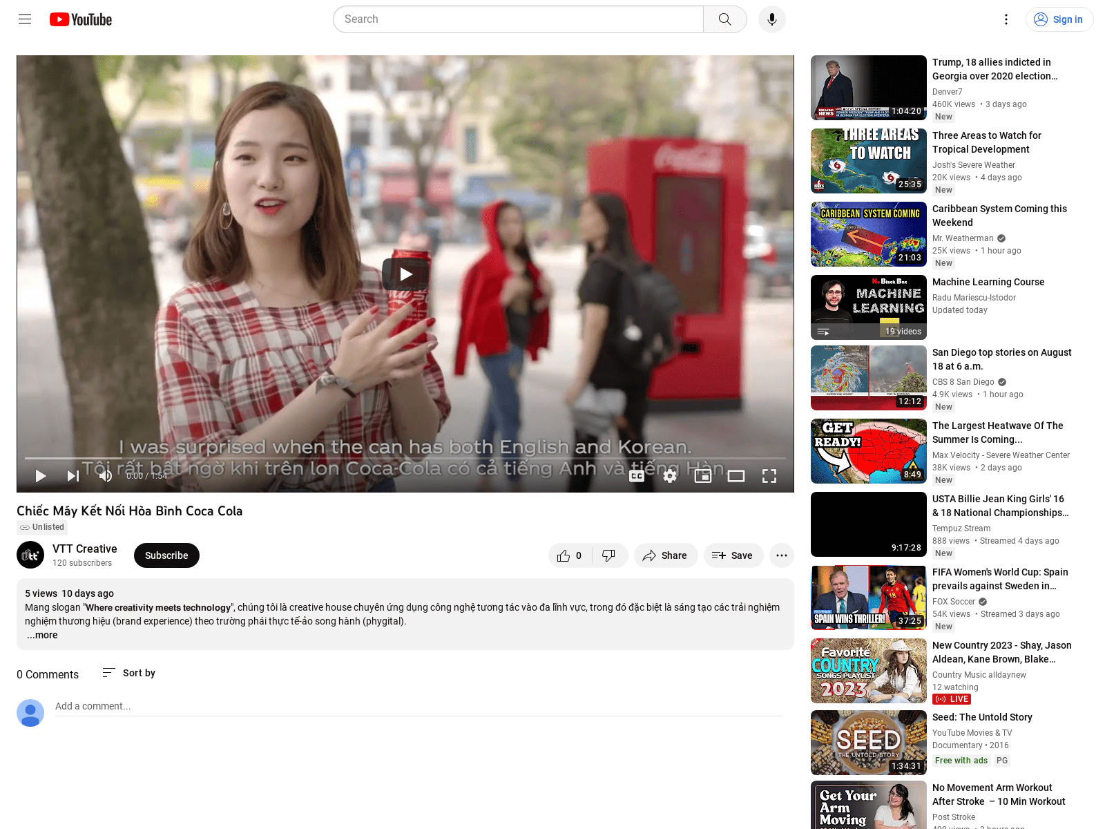
Task: Open The Largest Heatwave thumbnail
Action: [x=869, y=451]
